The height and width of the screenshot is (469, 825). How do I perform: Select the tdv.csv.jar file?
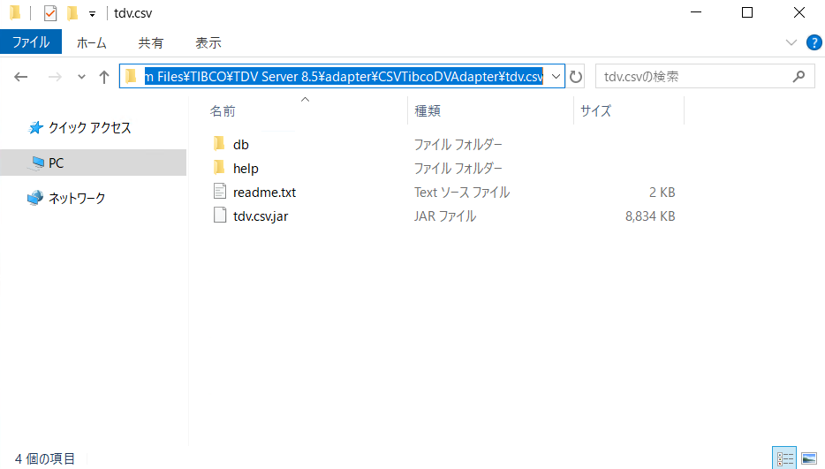pos(261,216)
